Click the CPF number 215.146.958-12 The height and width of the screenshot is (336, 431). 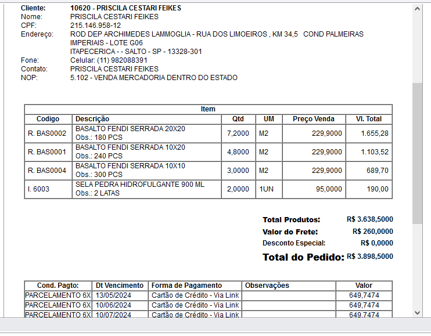(95, 26)
